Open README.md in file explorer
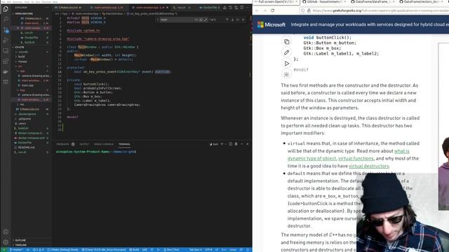The width and height of the screenshot is (449, 252). pos(27,148)
